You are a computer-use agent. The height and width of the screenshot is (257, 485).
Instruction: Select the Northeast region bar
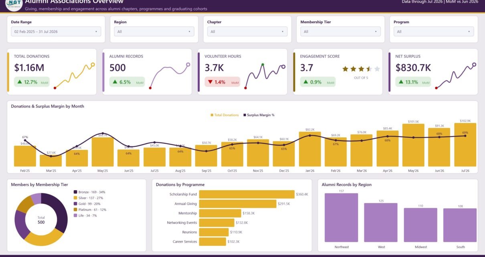pyautogui.click(x=341, y=218)
